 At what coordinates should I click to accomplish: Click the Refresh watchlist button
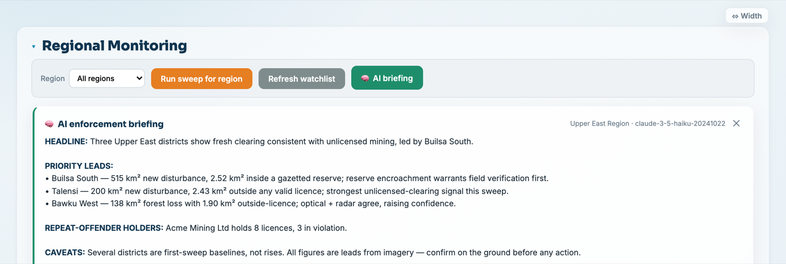coord(302,79)
